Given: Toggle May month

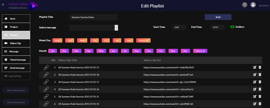Looking at the screenshot, I should tap(101, 51).
